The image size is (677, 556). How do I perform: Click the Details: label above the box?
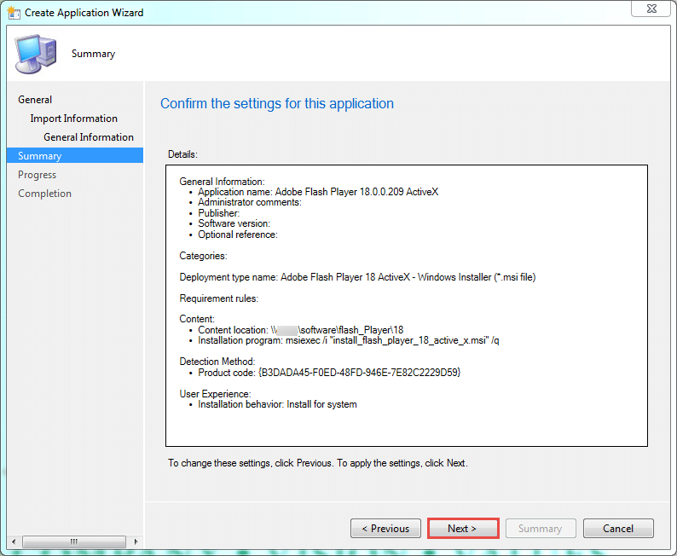pos(182,154)
